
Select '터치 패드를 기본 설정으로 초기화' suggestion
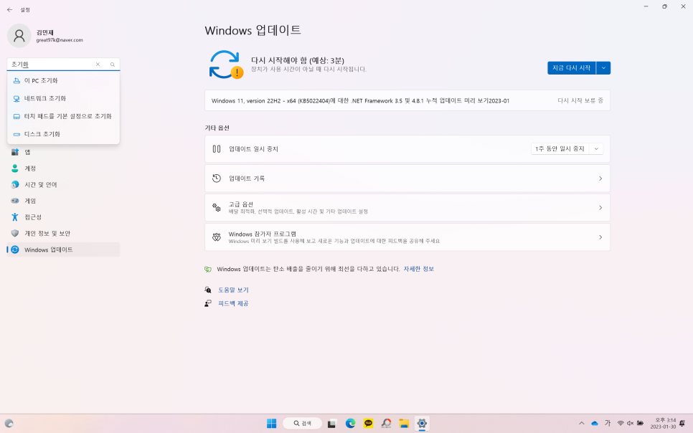click(63, 116)
